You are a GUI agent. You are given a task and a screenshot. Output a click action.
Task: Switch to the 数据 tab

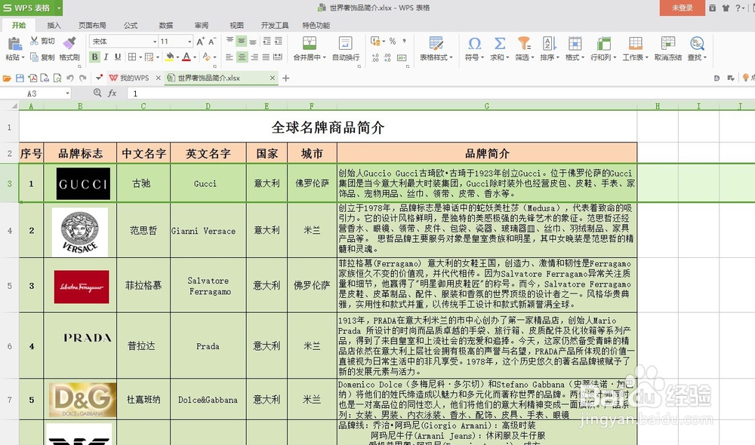click(x=166, y=25)
